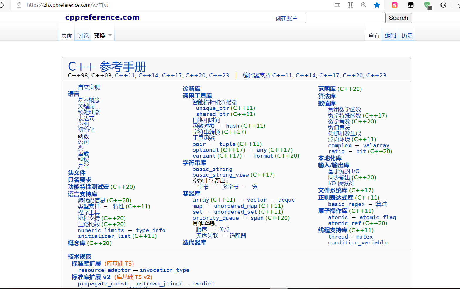Viewport: 460px width, 289px height.
Task: Open the 具名要求 link
Action: coord(79,180)
